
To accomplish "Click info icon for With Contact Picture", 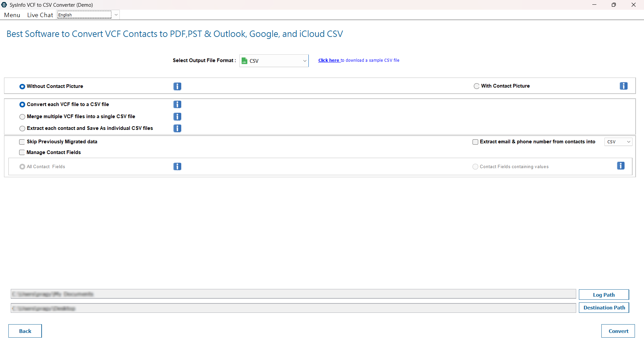I will tap(624, 86).
